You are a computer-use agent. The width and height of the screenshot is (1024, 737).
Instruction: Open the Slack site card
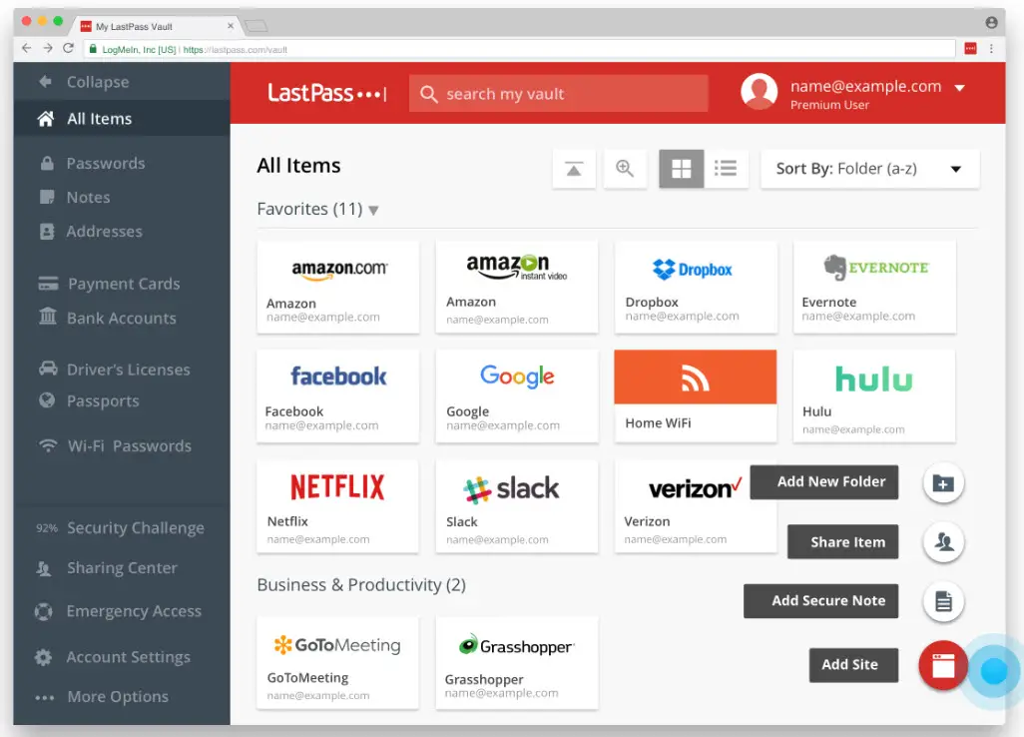[x=517, y=507]
